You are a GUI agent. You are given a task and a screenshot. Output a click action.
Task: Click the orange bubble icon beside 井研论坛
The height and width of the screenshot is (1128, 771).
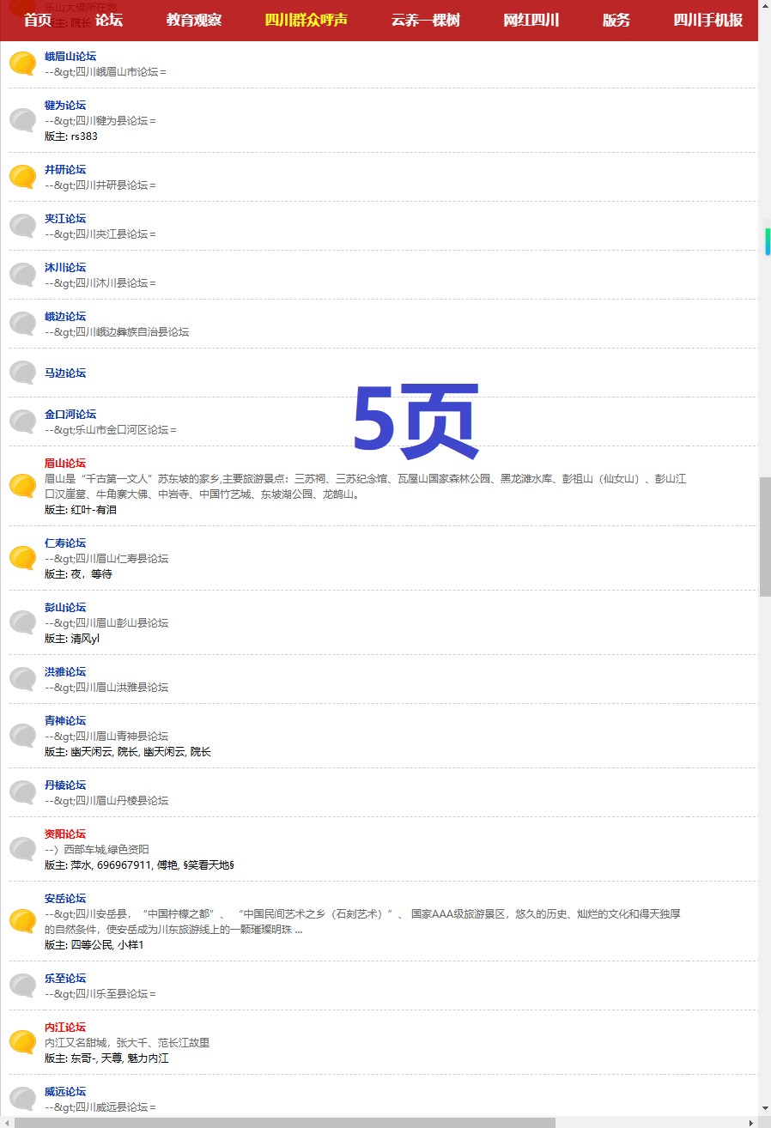[22, 177]
